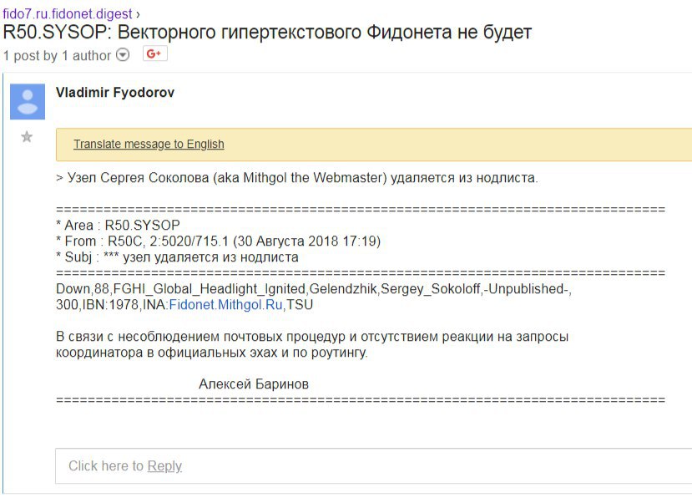The height and width of the screenshot is (503, 692).
Task: Open Vladimir Fyodorov's avatar profile
Action: coord(28,102)
